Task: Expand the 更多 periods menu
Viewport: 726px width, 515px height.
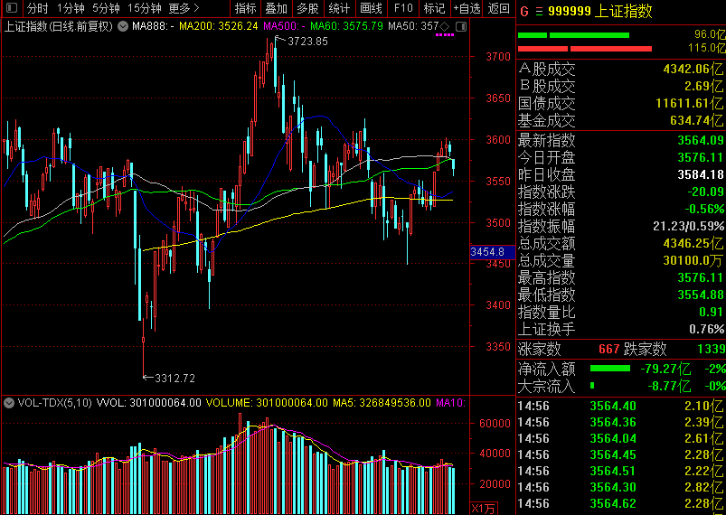Action: pos(184,8)
